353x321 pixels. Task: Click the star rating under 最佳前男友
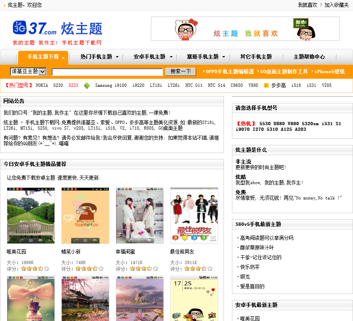(x=198, y=269)
